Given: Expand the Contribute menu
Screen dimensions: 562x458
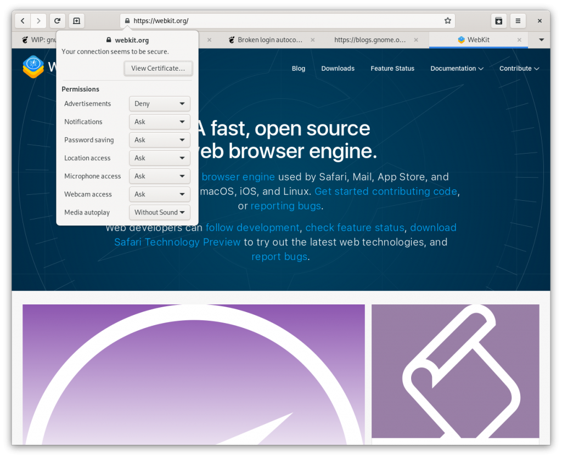Looking at the screenshot, I should (x=519, y=69).
